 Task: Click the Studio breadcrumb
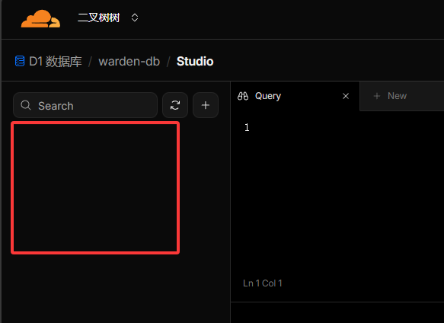click(x=195, y=61)
